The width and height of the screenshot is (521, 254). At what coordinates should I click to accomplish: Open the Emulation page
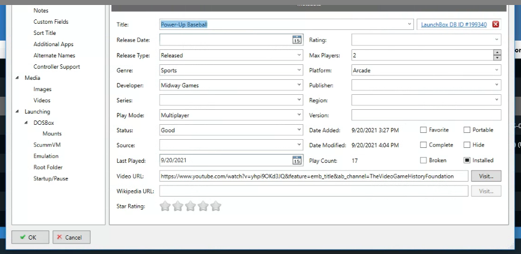click(46, 156)
